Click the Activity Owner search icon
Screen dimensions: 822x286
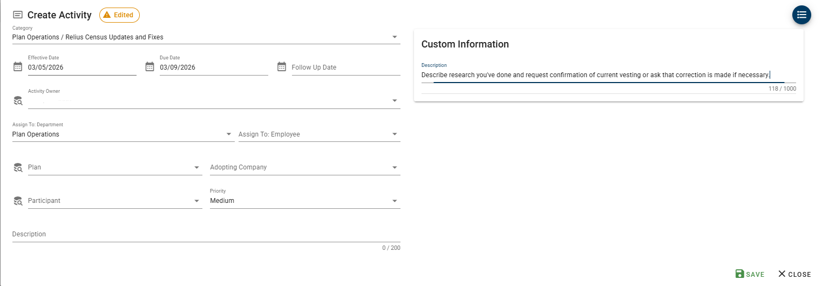click(18, 100)
